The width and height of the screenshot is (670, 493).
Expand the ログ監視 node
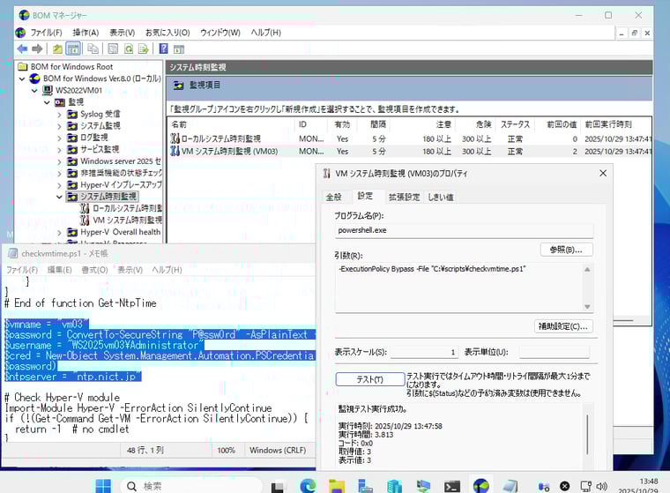(59, 138)
